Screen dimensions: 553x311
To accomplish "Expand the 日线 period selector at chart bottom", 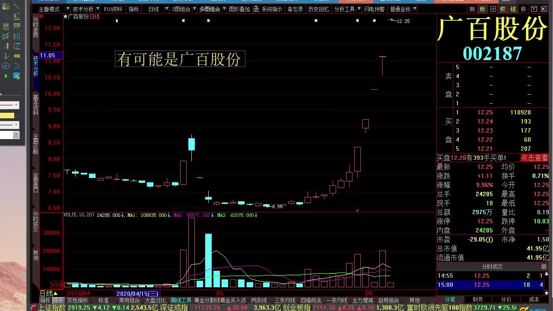I will [x=49, y=293].
